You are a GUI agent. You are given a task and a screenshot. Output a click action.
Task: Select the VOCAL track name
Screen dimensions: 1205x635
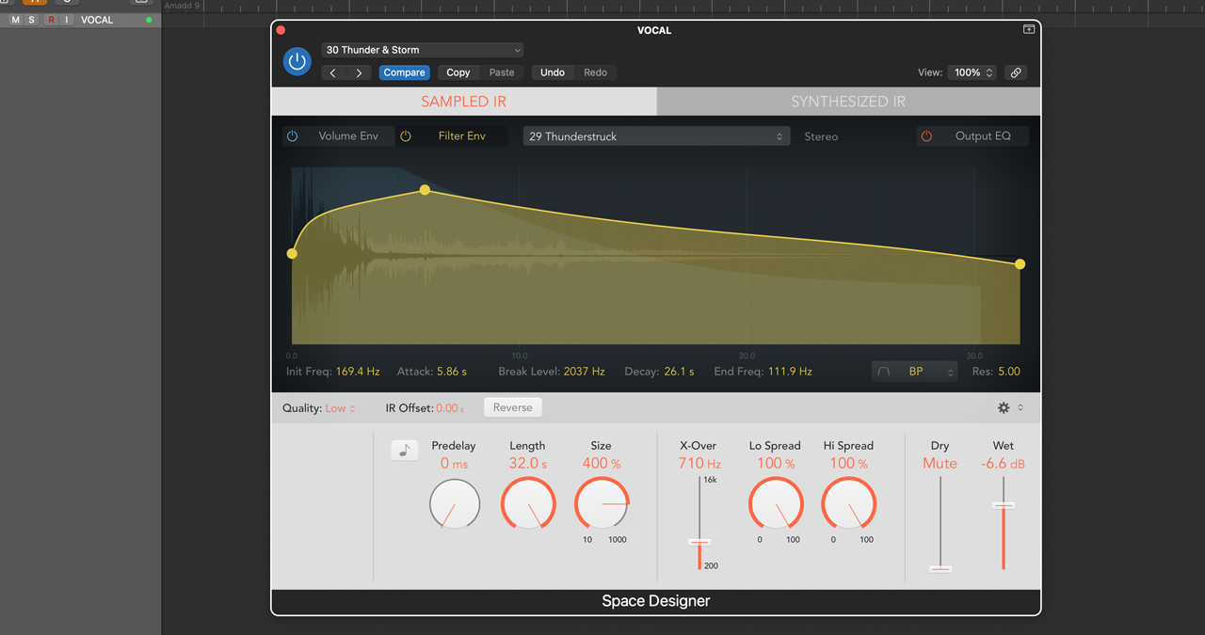click(97, 20)
